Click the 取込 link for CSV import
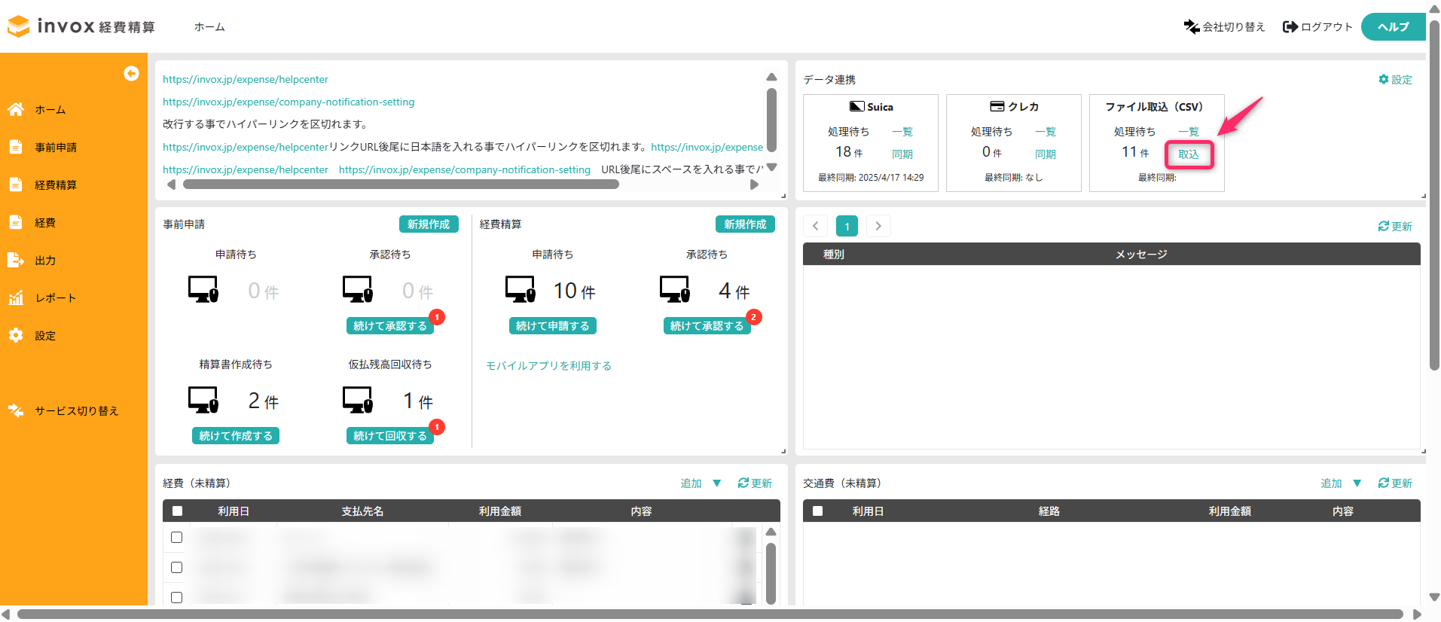The width and height of the screenshot is (1441, 622). tap(1188, 154)
